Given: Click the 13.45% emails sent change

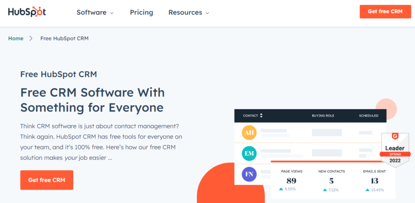Looking at the screenshot, I should pos(374,190).
